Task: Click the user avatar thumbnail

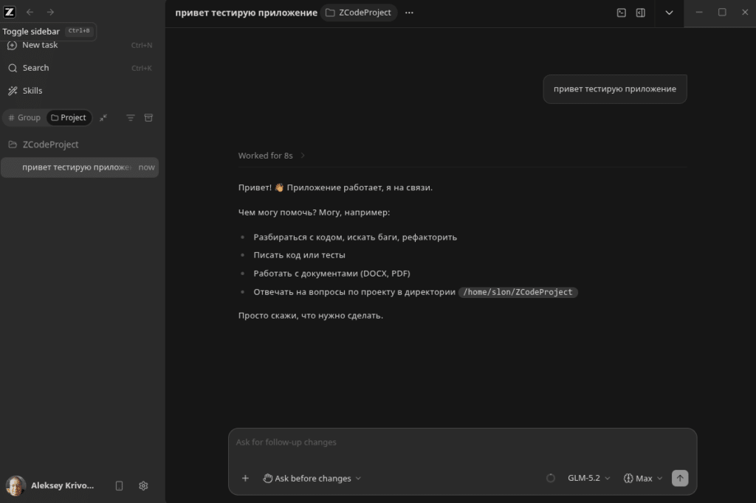Action: (16, 485)
